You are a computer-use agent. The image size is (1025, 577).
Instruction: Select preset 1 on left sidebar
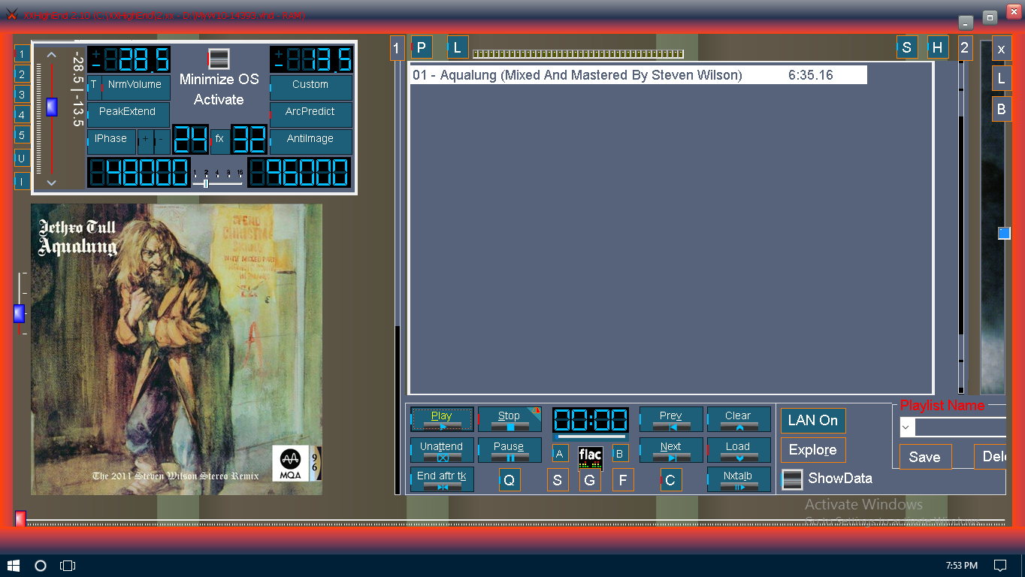tap(23, 54)
